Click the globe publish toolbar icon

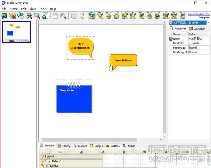click(x=20, y=16)
